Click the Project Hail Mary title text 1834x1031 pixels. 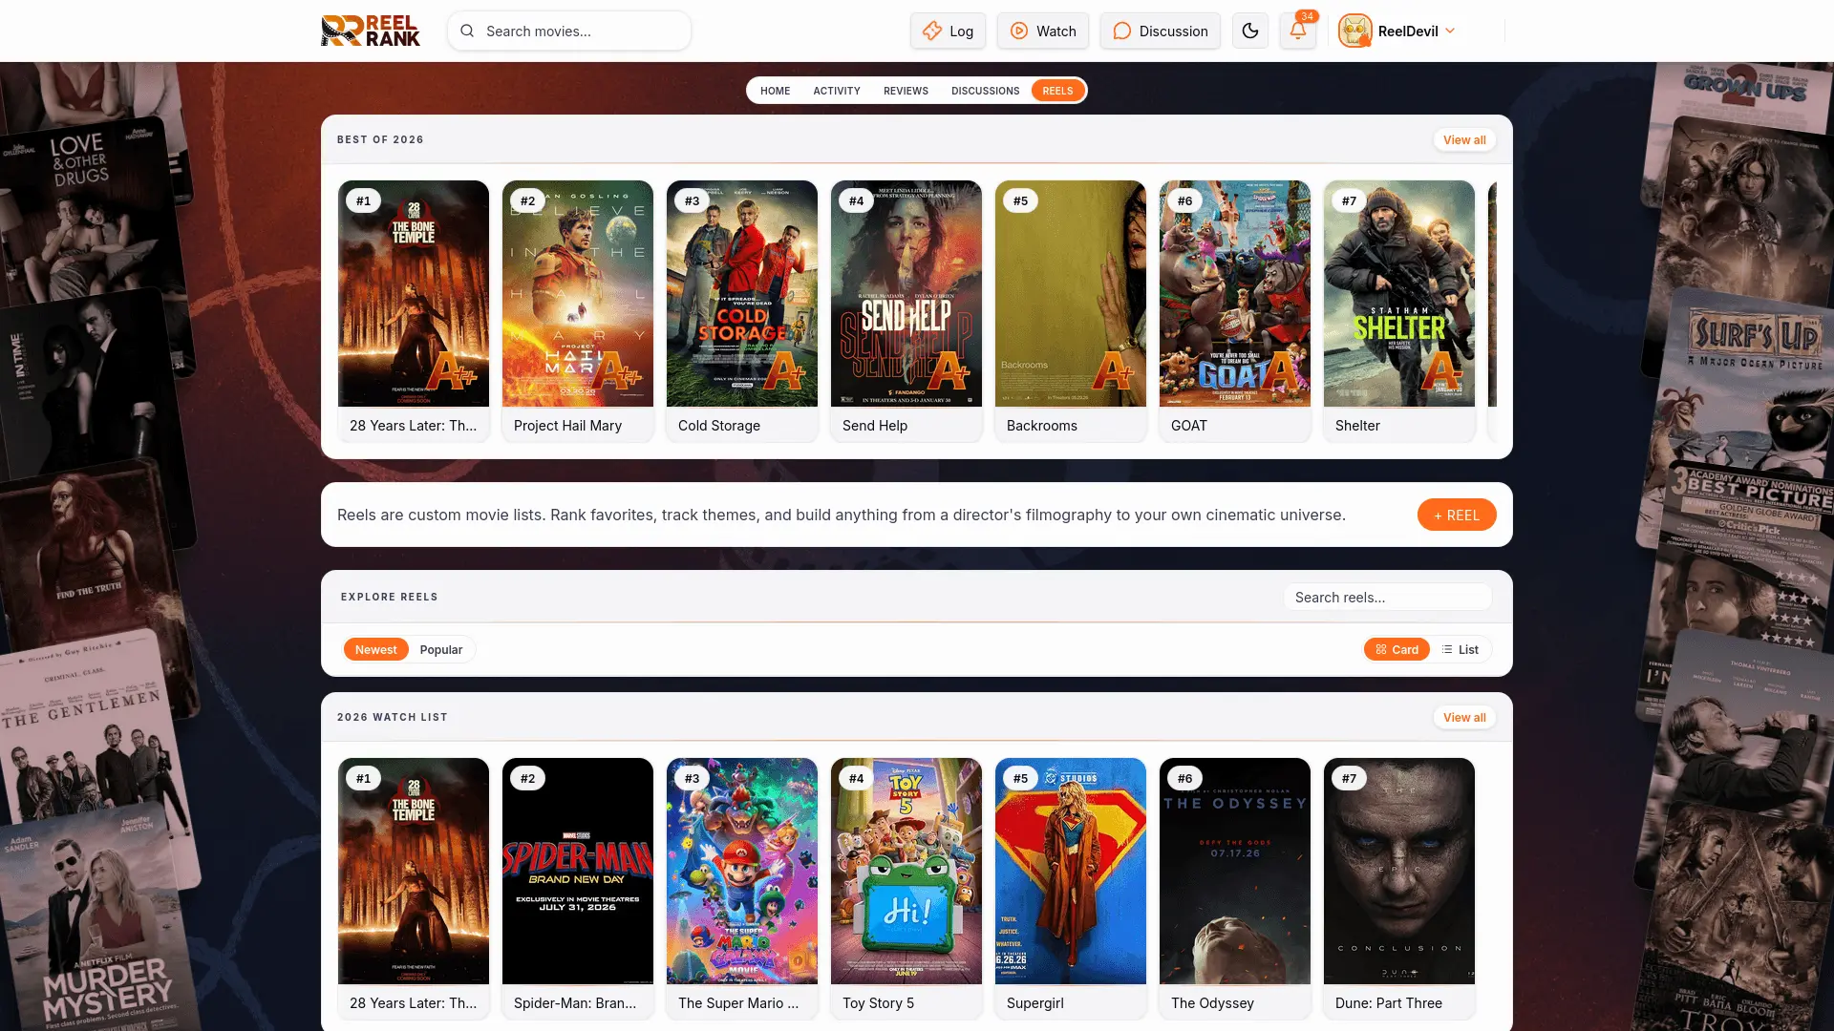click(x=567, y=426)
